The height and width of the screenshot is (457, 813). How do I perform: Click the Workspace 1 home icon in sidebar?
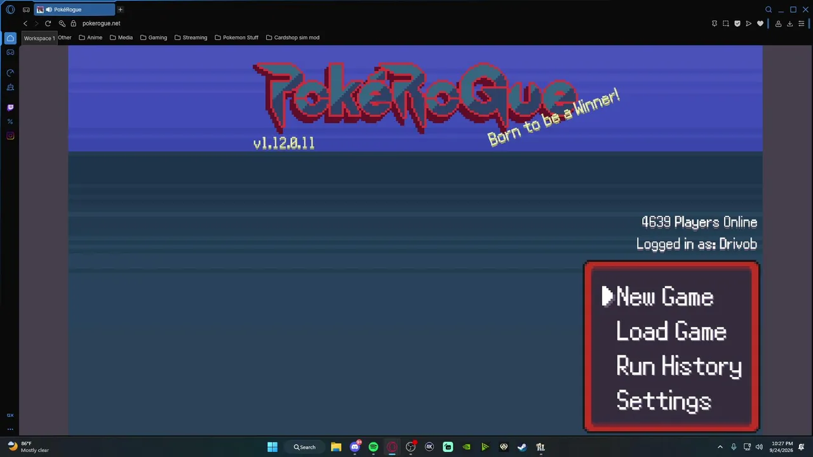coord(10,38)
